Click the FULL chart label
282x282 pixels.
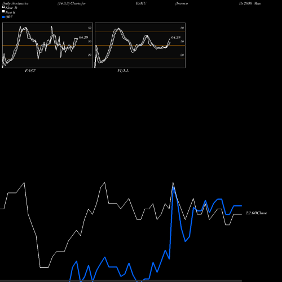123,71
